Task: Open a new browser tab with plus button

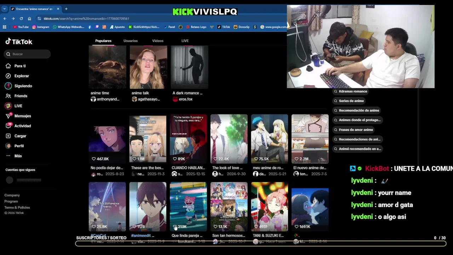Action: (x=66, y=9)
